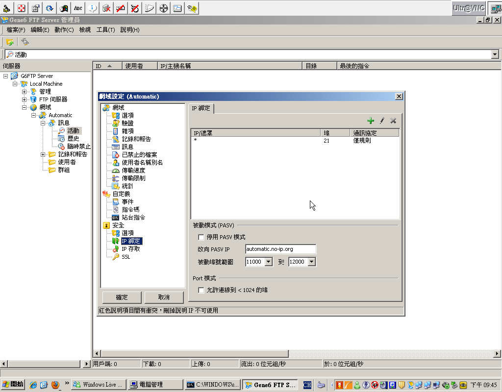This screenshot has width=502, height=392.
Task: Switch to 電腦管理 taskbar window
Action: (x=155, y=385)
